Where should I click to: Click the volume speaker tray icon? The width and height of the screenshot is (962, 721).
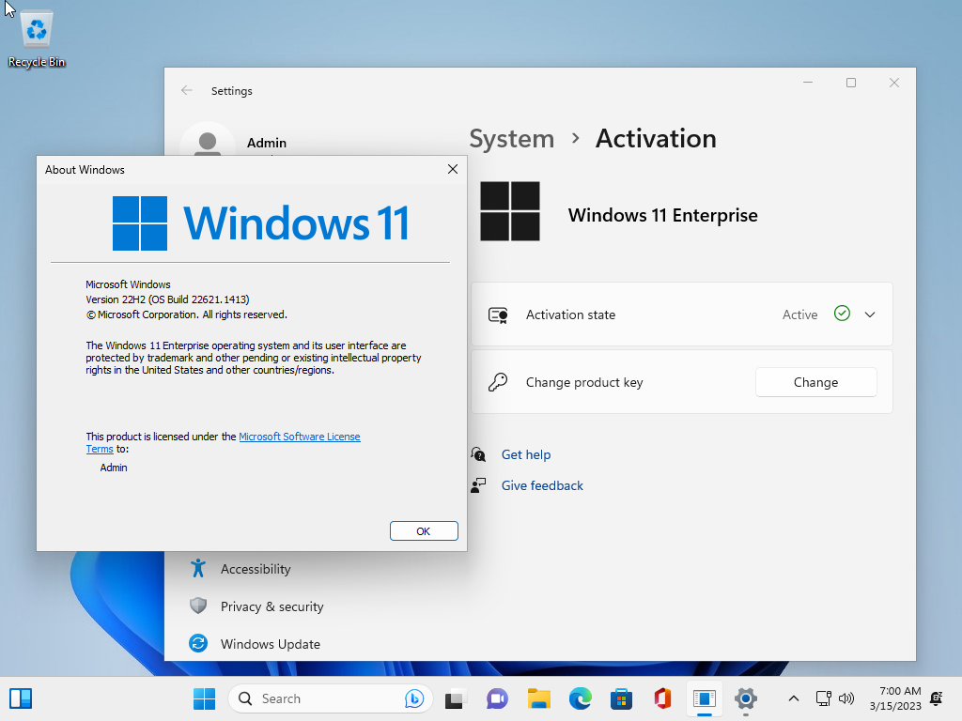pos(846,698)
